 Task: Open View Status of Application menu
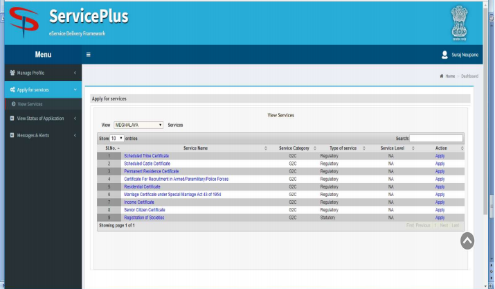[40, 119]
